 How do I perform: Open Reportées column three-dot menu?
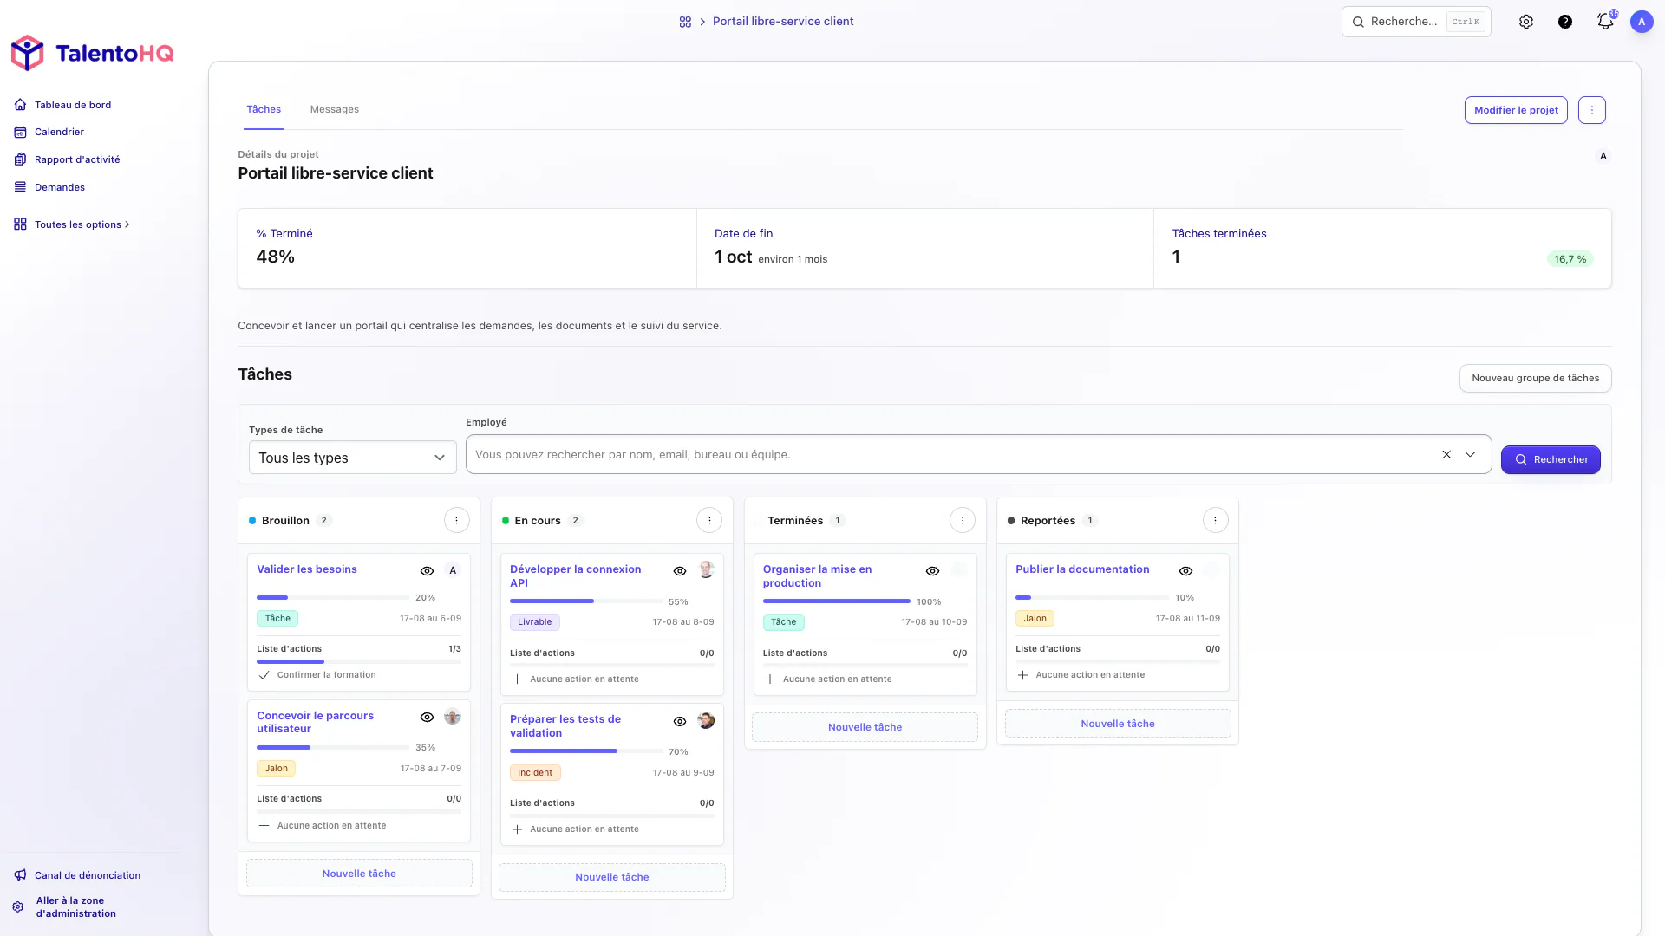pyautogui.click(x=1216, y=521)
